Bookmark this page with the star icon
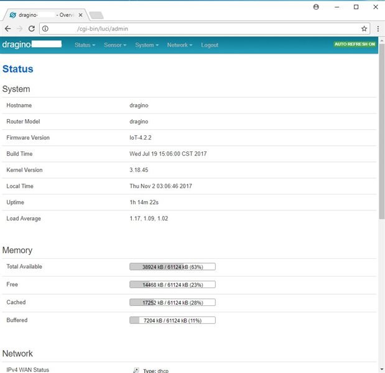 point(364,29)
